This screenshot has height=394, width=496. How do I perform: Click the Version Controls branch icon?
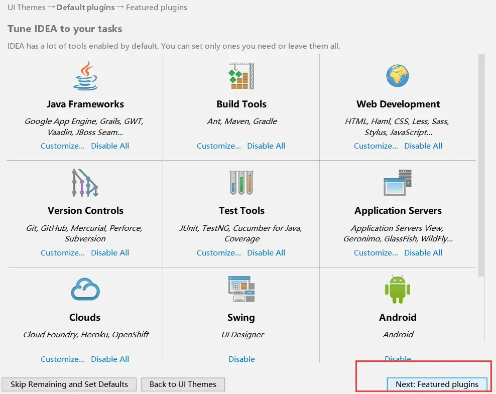coord(85,183)
